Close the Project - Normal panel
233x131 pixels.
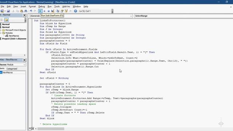[24, 15]
